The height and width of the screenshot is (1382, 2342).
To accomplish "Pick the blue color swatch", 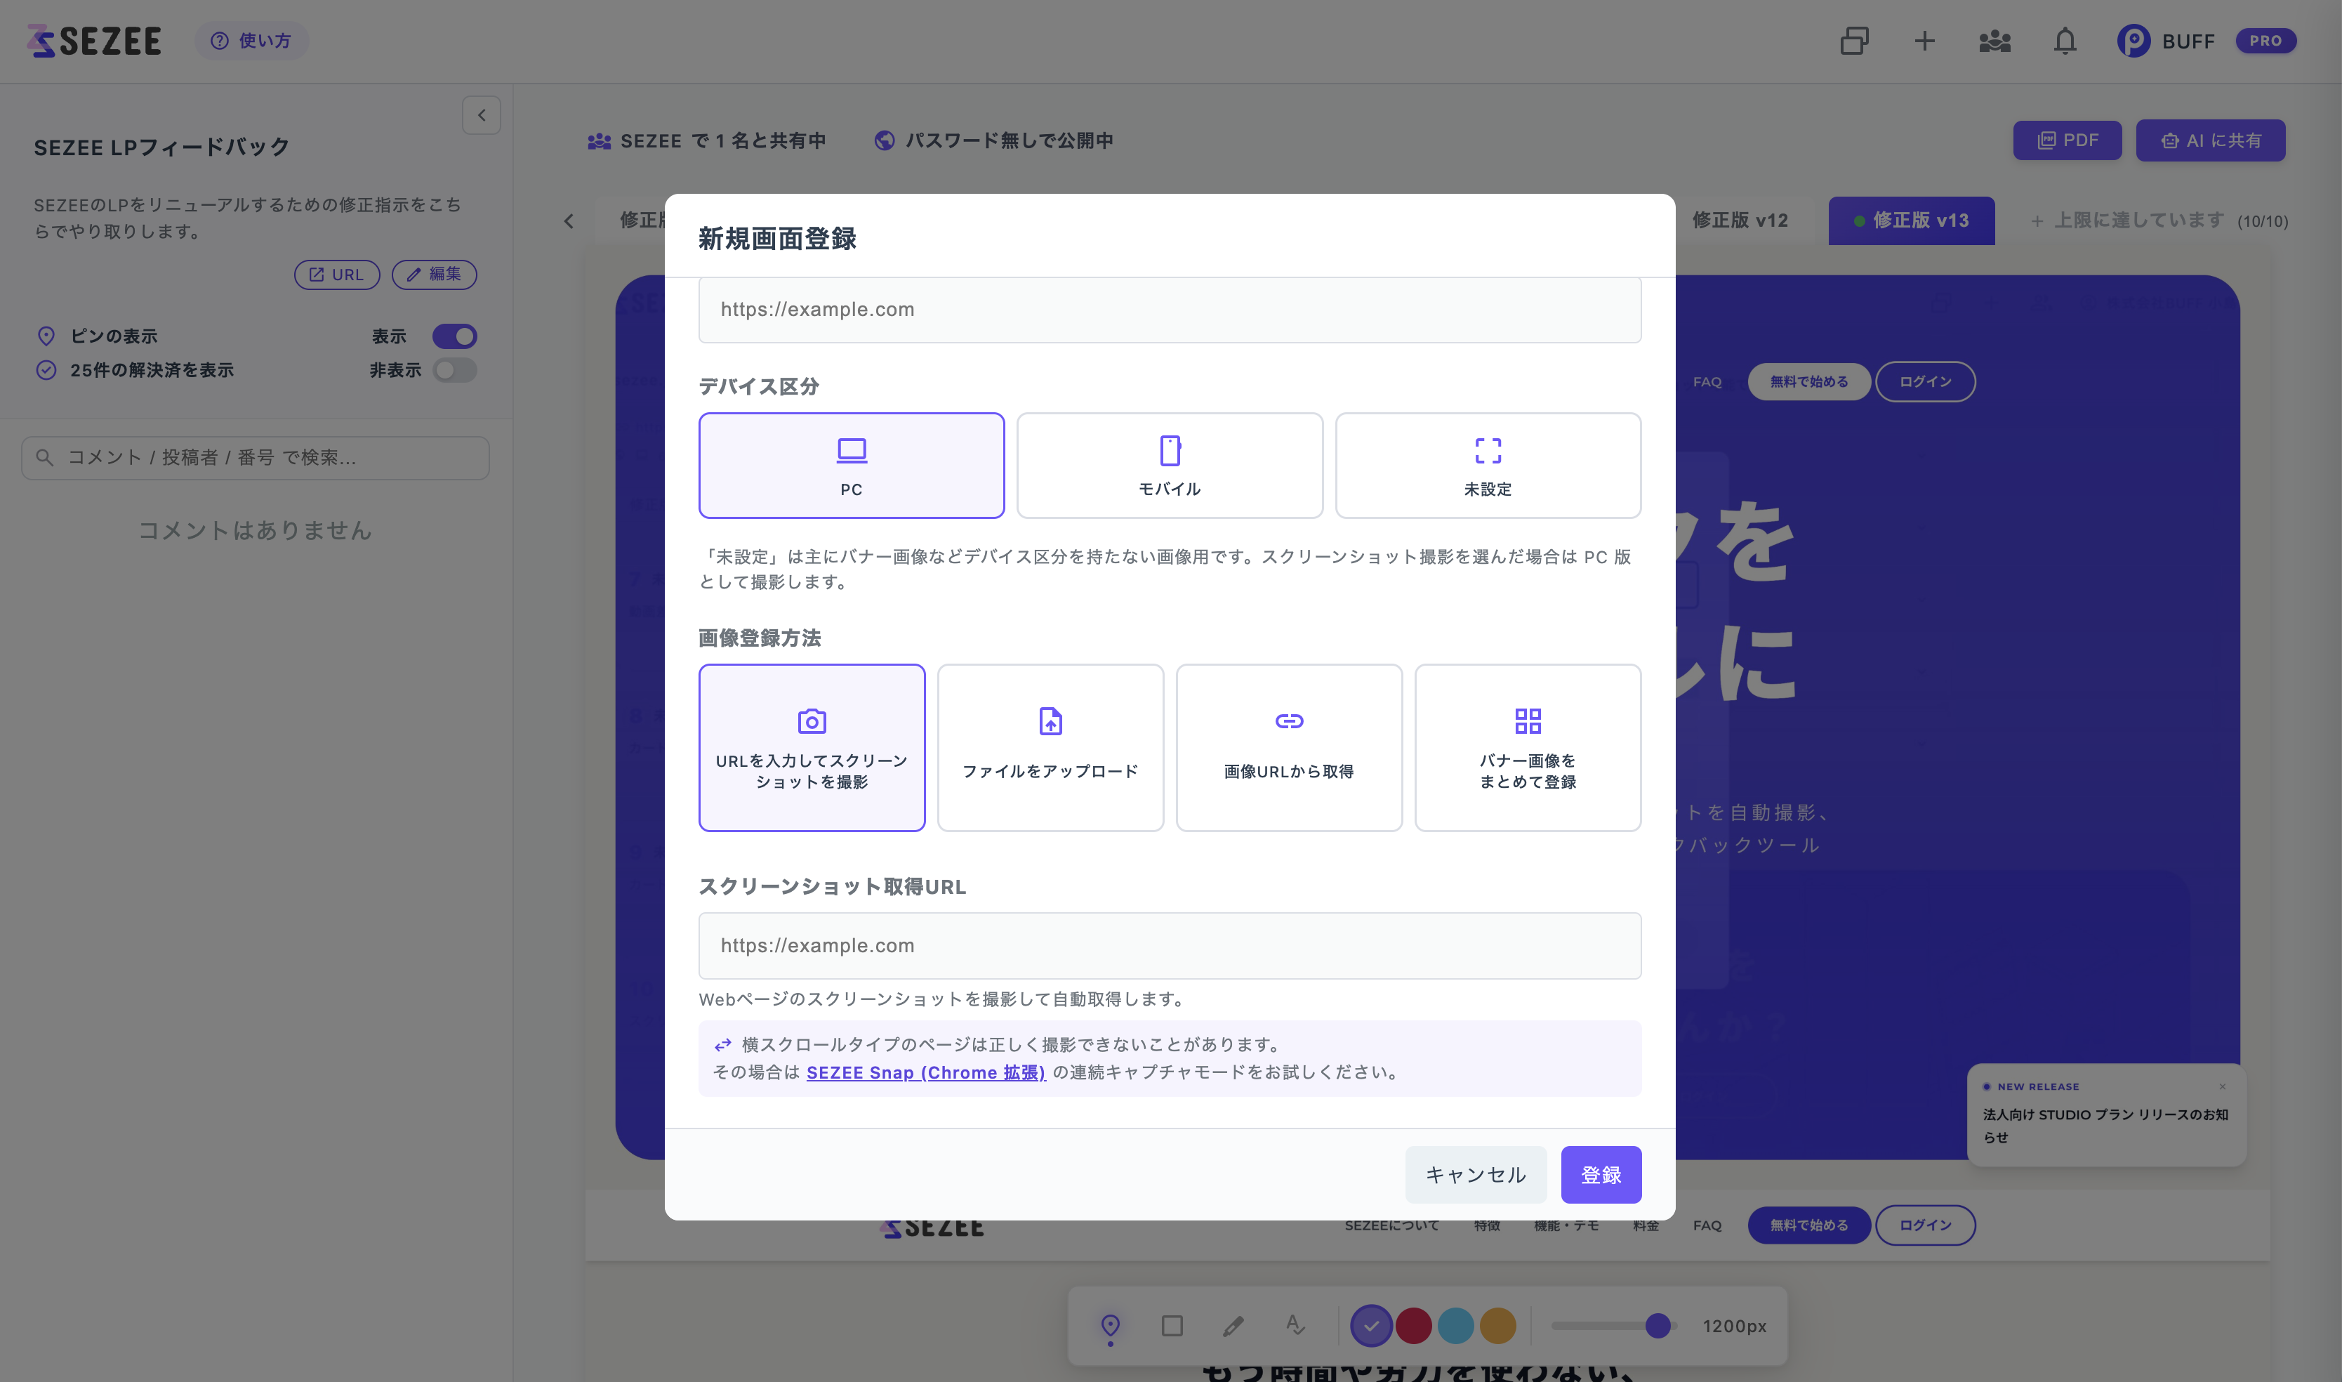I will pos(1455,1325).
